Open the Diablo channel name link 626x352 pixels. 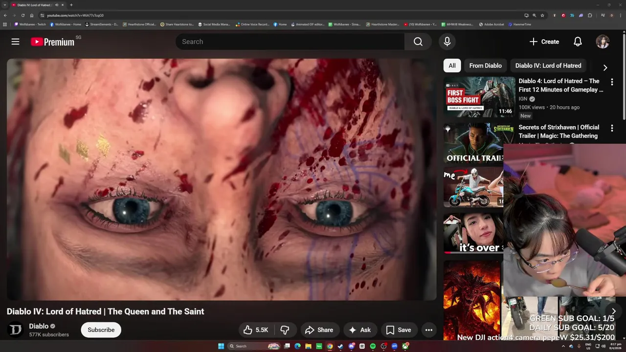39,326
